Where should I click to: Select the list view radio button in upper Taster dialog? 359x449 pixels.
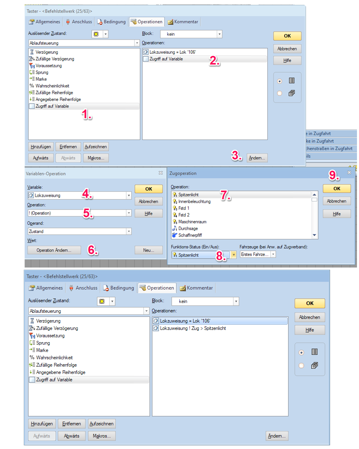click(280, 81)
